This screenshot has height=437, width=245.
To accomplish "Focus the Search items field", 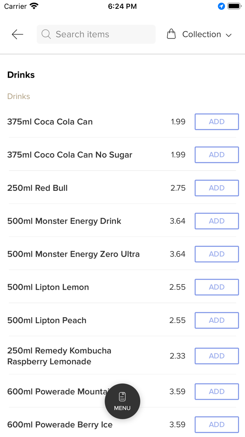I will point(101,34).
